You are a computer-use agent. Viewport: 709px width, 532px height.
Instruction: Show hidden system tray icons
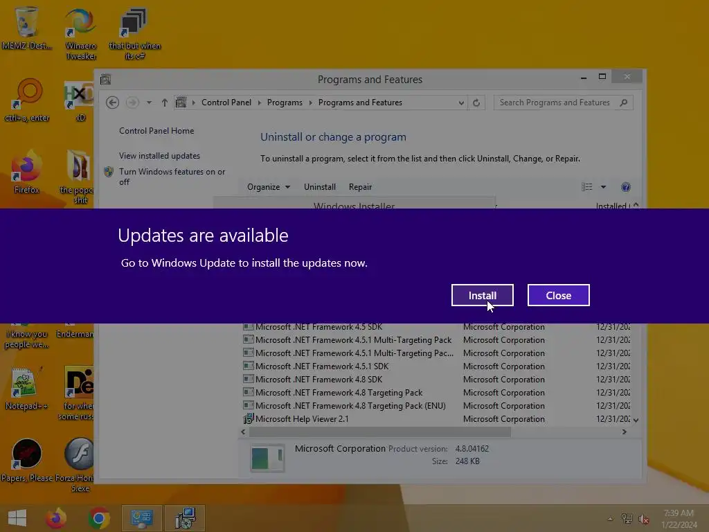coord(610,519)
